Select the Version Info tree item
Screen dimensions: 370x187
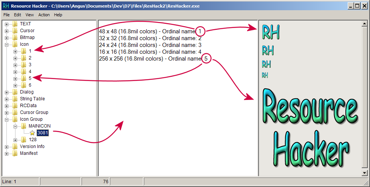pyautogui.click(x=32, y=146)
